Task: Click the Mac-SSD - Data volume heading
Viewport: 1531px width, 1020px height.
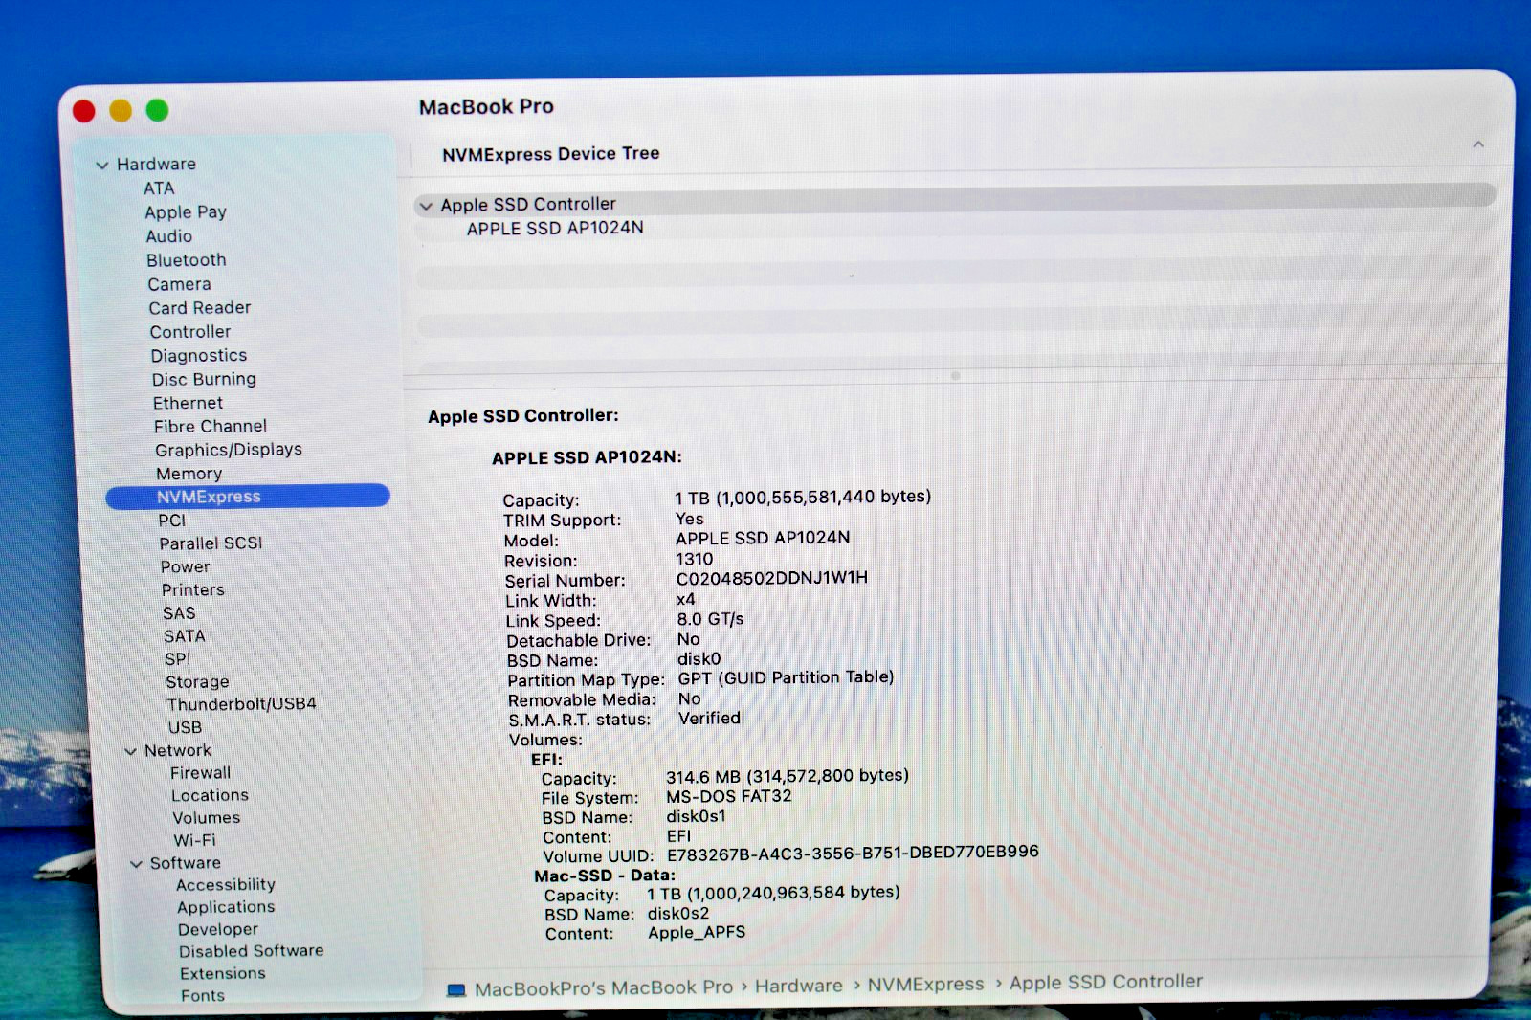Action: [x=605, y=876]
